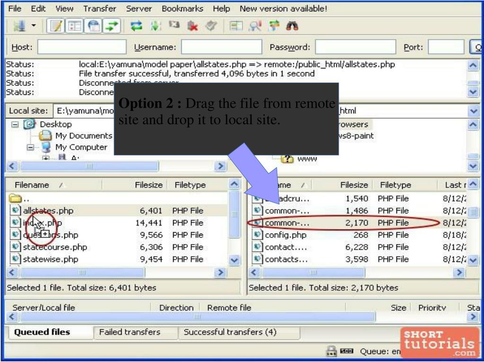Click the PHP file icon beside statecourse.php

click(15, 247)
